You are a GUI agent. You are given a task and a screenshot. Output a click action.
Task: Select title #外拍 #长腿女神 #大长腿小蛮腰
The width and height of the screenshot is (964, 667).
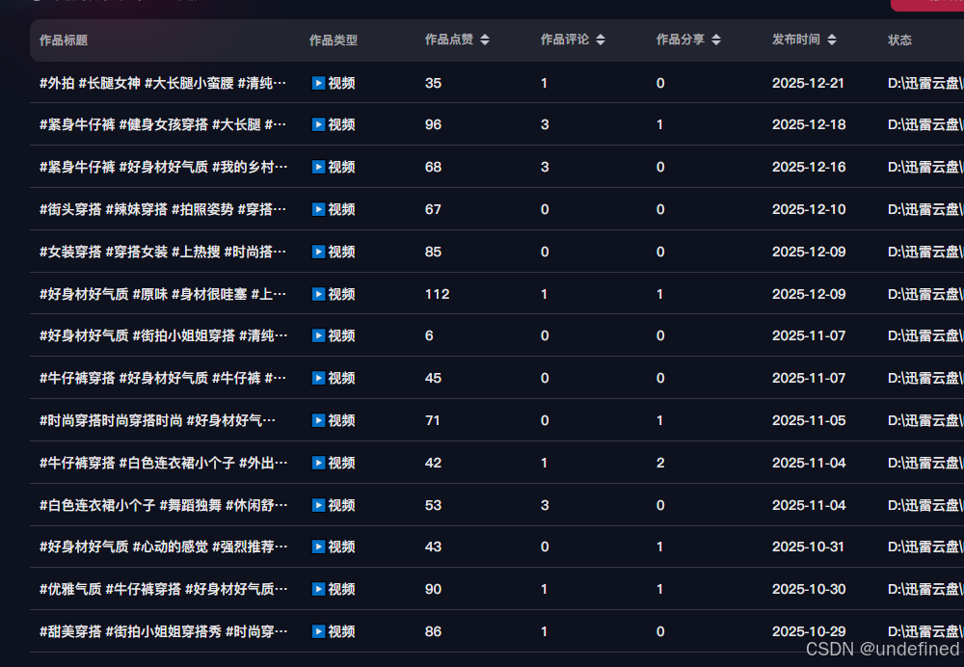pos(163,83)
